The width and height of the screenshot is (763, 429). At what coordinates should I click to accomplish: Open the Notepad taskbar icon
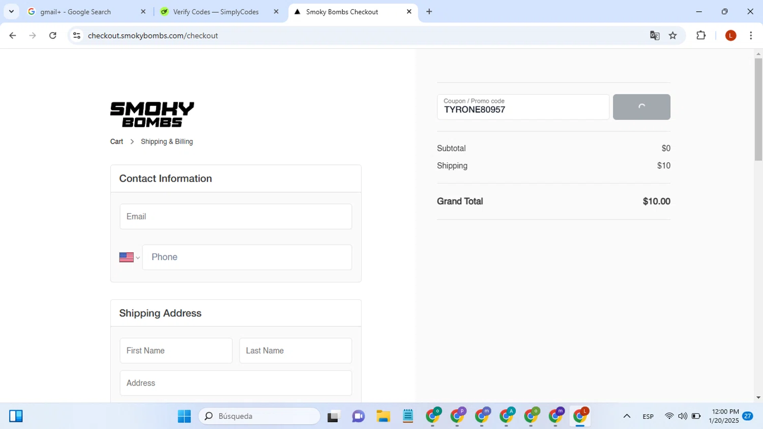point(408,416)
